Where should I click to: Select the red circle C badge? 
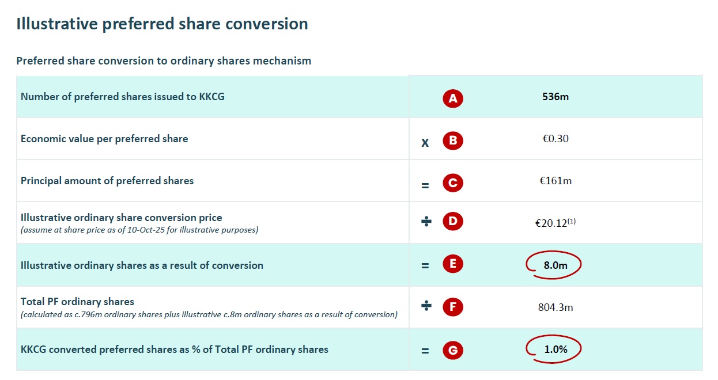[453, 183]
